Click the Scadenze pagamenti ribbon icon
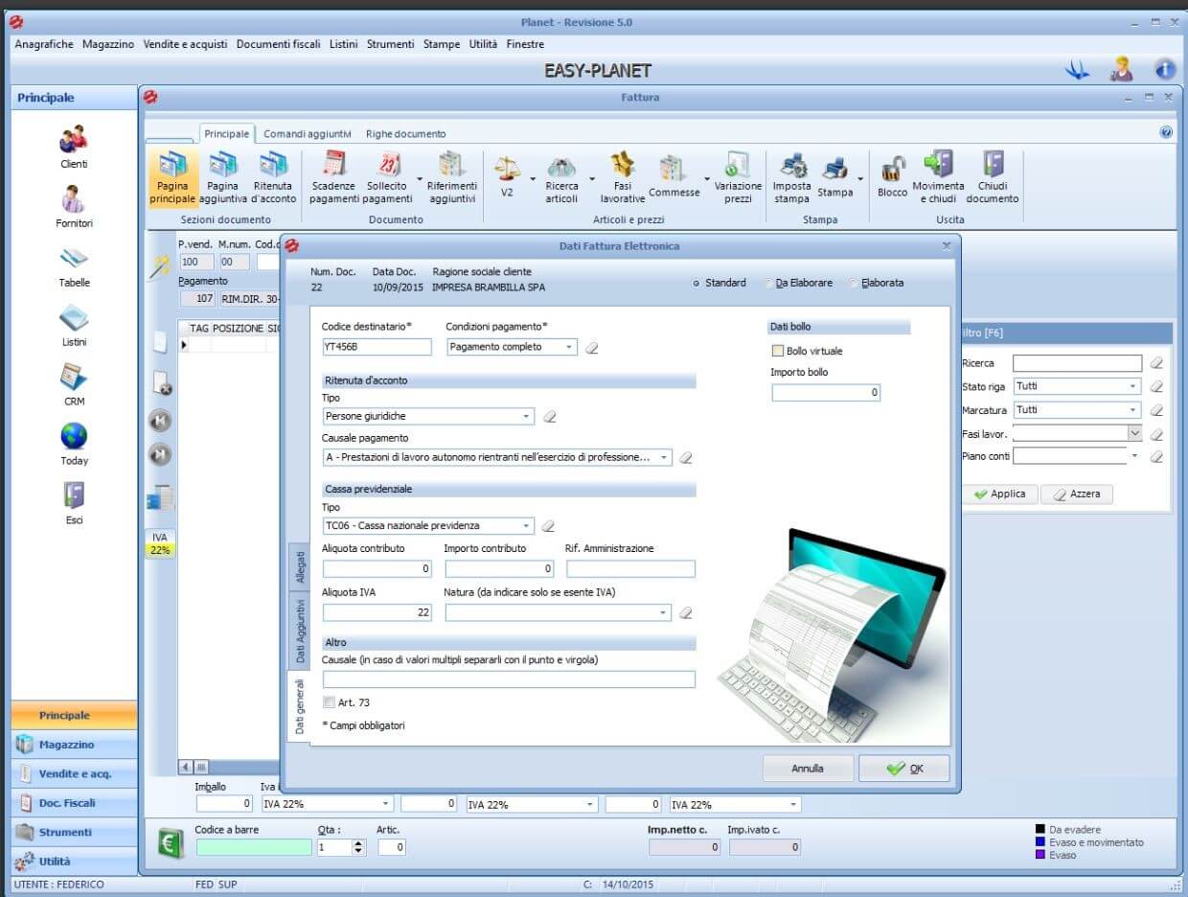The image size is (1188, 897). pyautogui.click(x=333, y=166)
